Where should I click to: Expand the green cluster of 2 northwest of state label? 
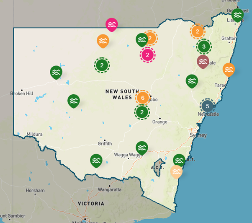pyautogui.click(x=102, y=65)
